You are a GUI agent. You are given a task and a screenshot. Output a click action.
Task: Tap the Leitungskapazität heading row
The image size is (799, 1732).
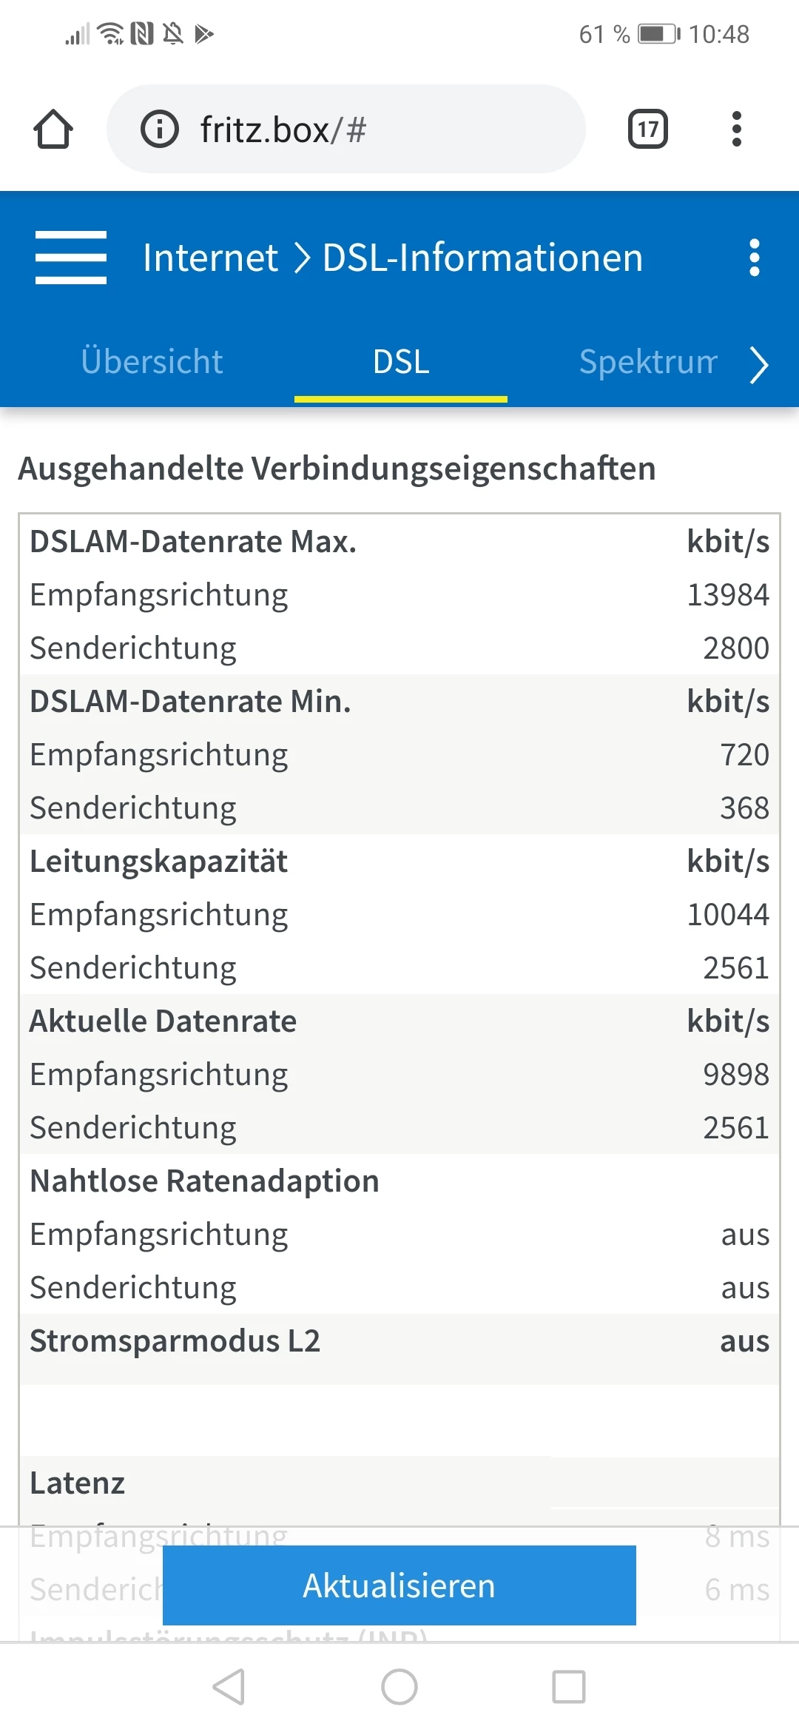399,862
